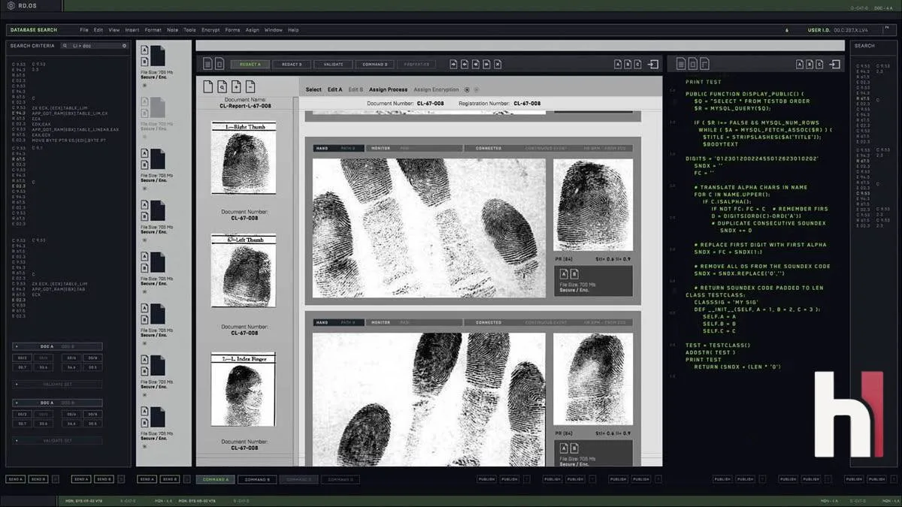Toggle the radio dot under the top file entry
902x507 pixels.
144,85
